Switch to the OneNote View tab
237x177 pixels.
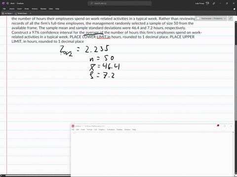pos(51,9)
